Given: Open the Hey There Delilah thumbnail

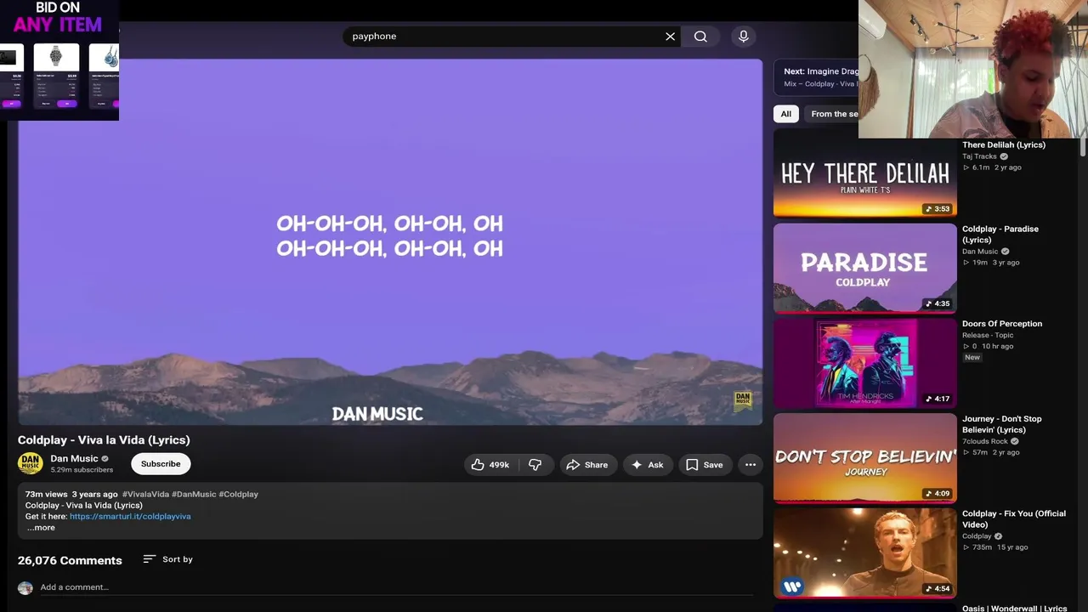Looking at the screenshot, I should tap(865, 174).
